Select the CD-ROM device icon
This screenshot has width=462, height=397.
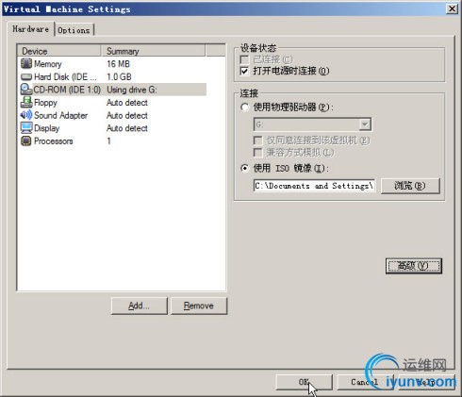[x=26, y=90]
